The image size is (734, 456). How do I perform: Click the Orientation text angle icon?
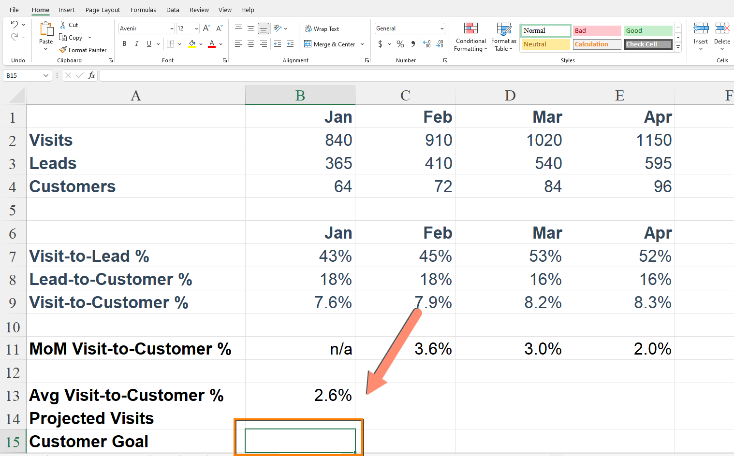click(278, 28)
